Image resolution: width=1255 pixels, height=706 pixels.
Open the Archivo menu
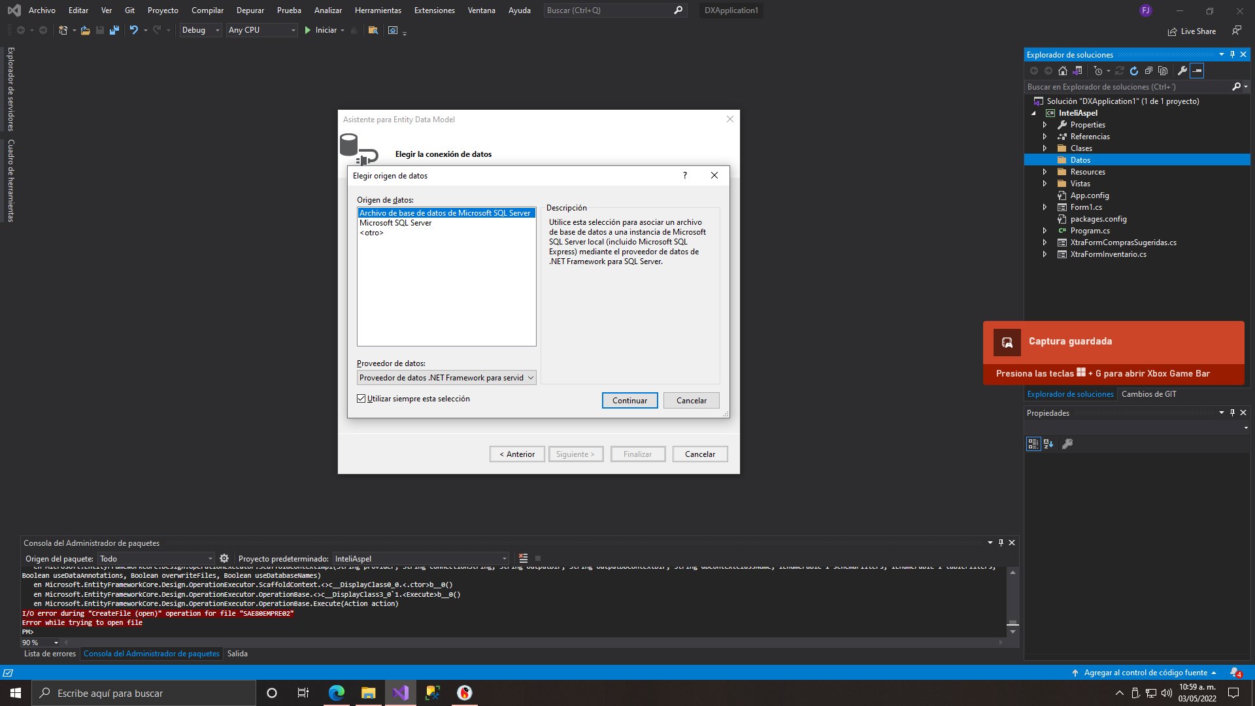pyautogui.click(x=42, y=10)
